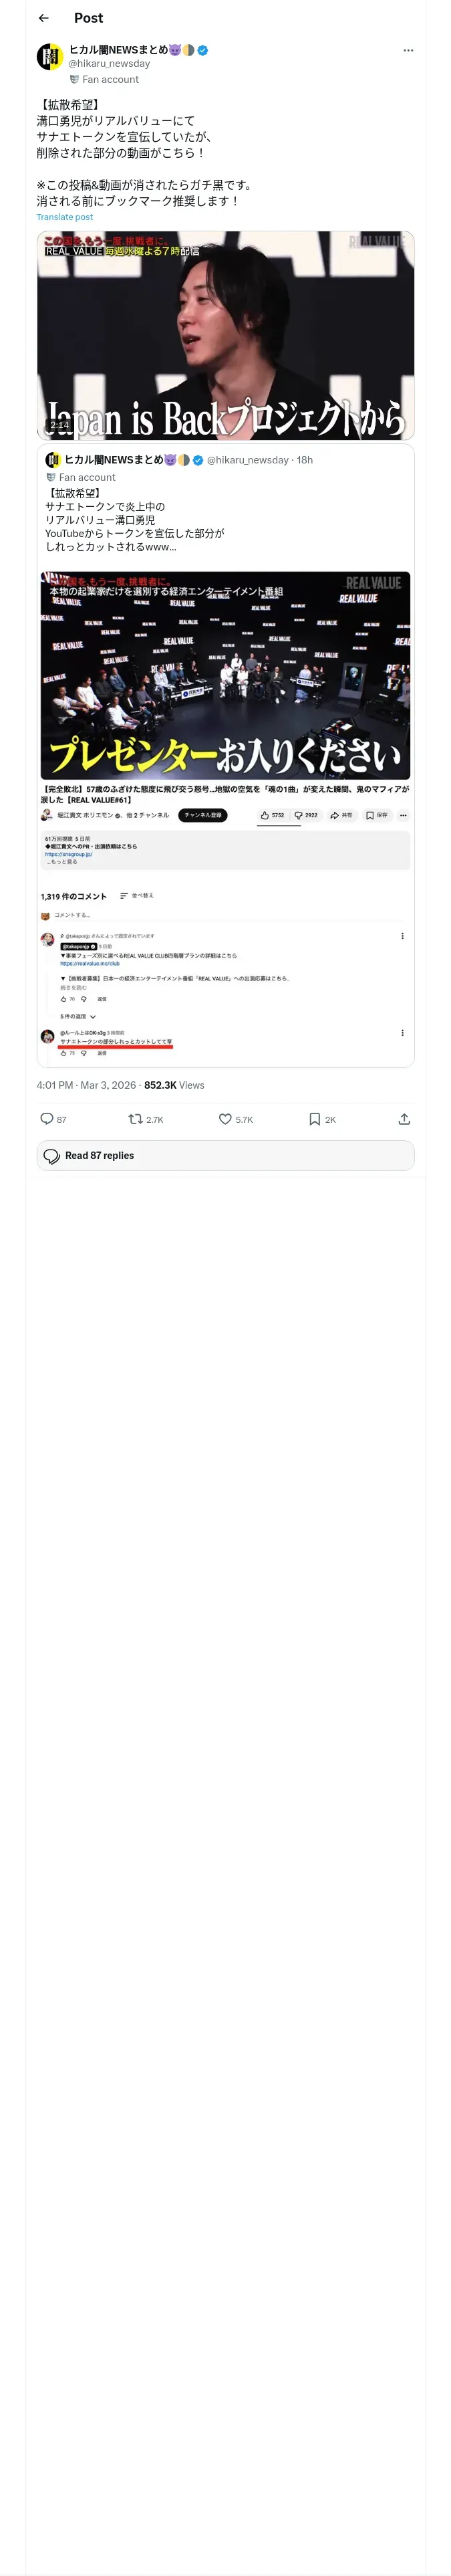Open the post's more options menu
Image resolution: width=451 pixels, height=2576 pixels.
(x=407, y=50)
